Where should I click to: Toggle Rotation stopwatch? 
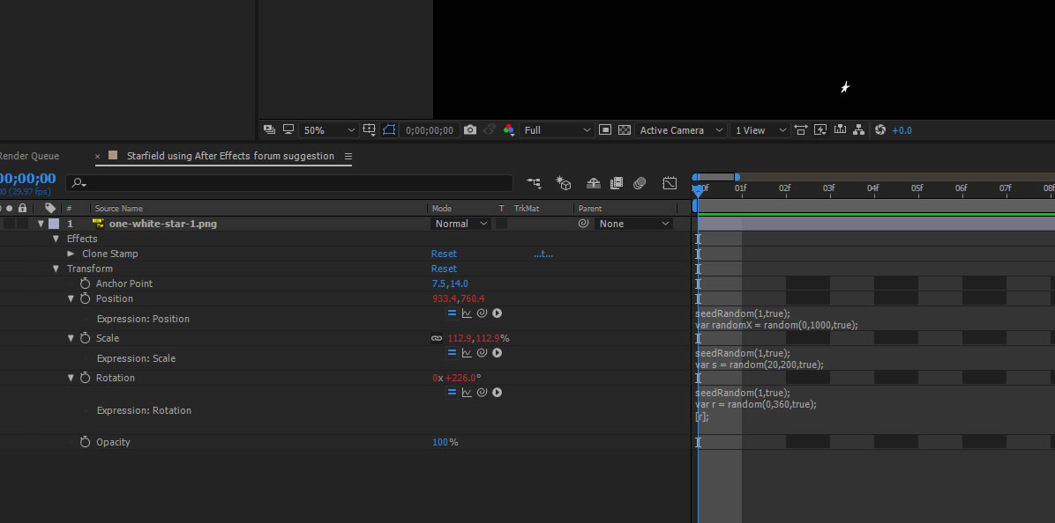85,378
